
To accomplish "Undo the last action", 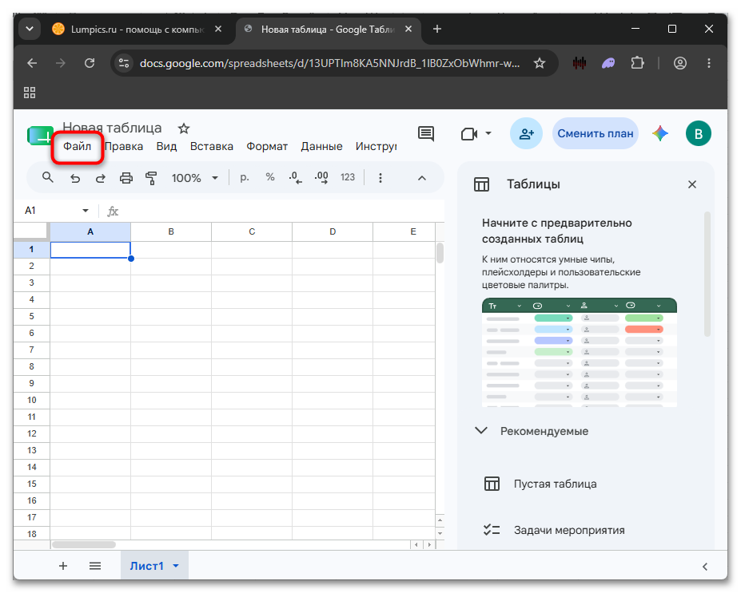I will point(74,178).
